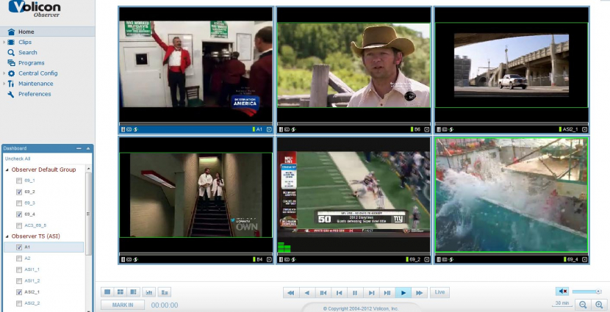Check the 69_3 channel checkbox
This screenshot has height=312, width=610.
pyautogui.click(x=19, y=203)
